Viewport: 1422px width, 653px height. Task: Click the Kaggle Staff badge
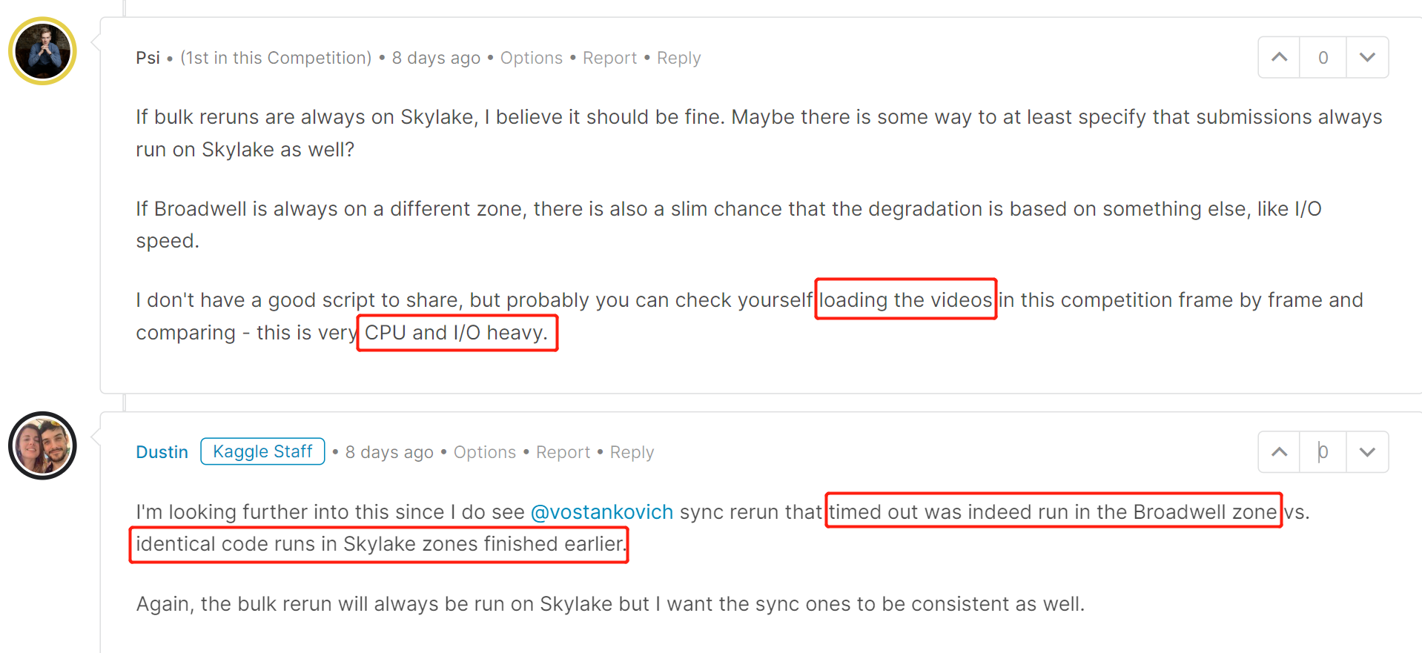(x=262, y=451)
